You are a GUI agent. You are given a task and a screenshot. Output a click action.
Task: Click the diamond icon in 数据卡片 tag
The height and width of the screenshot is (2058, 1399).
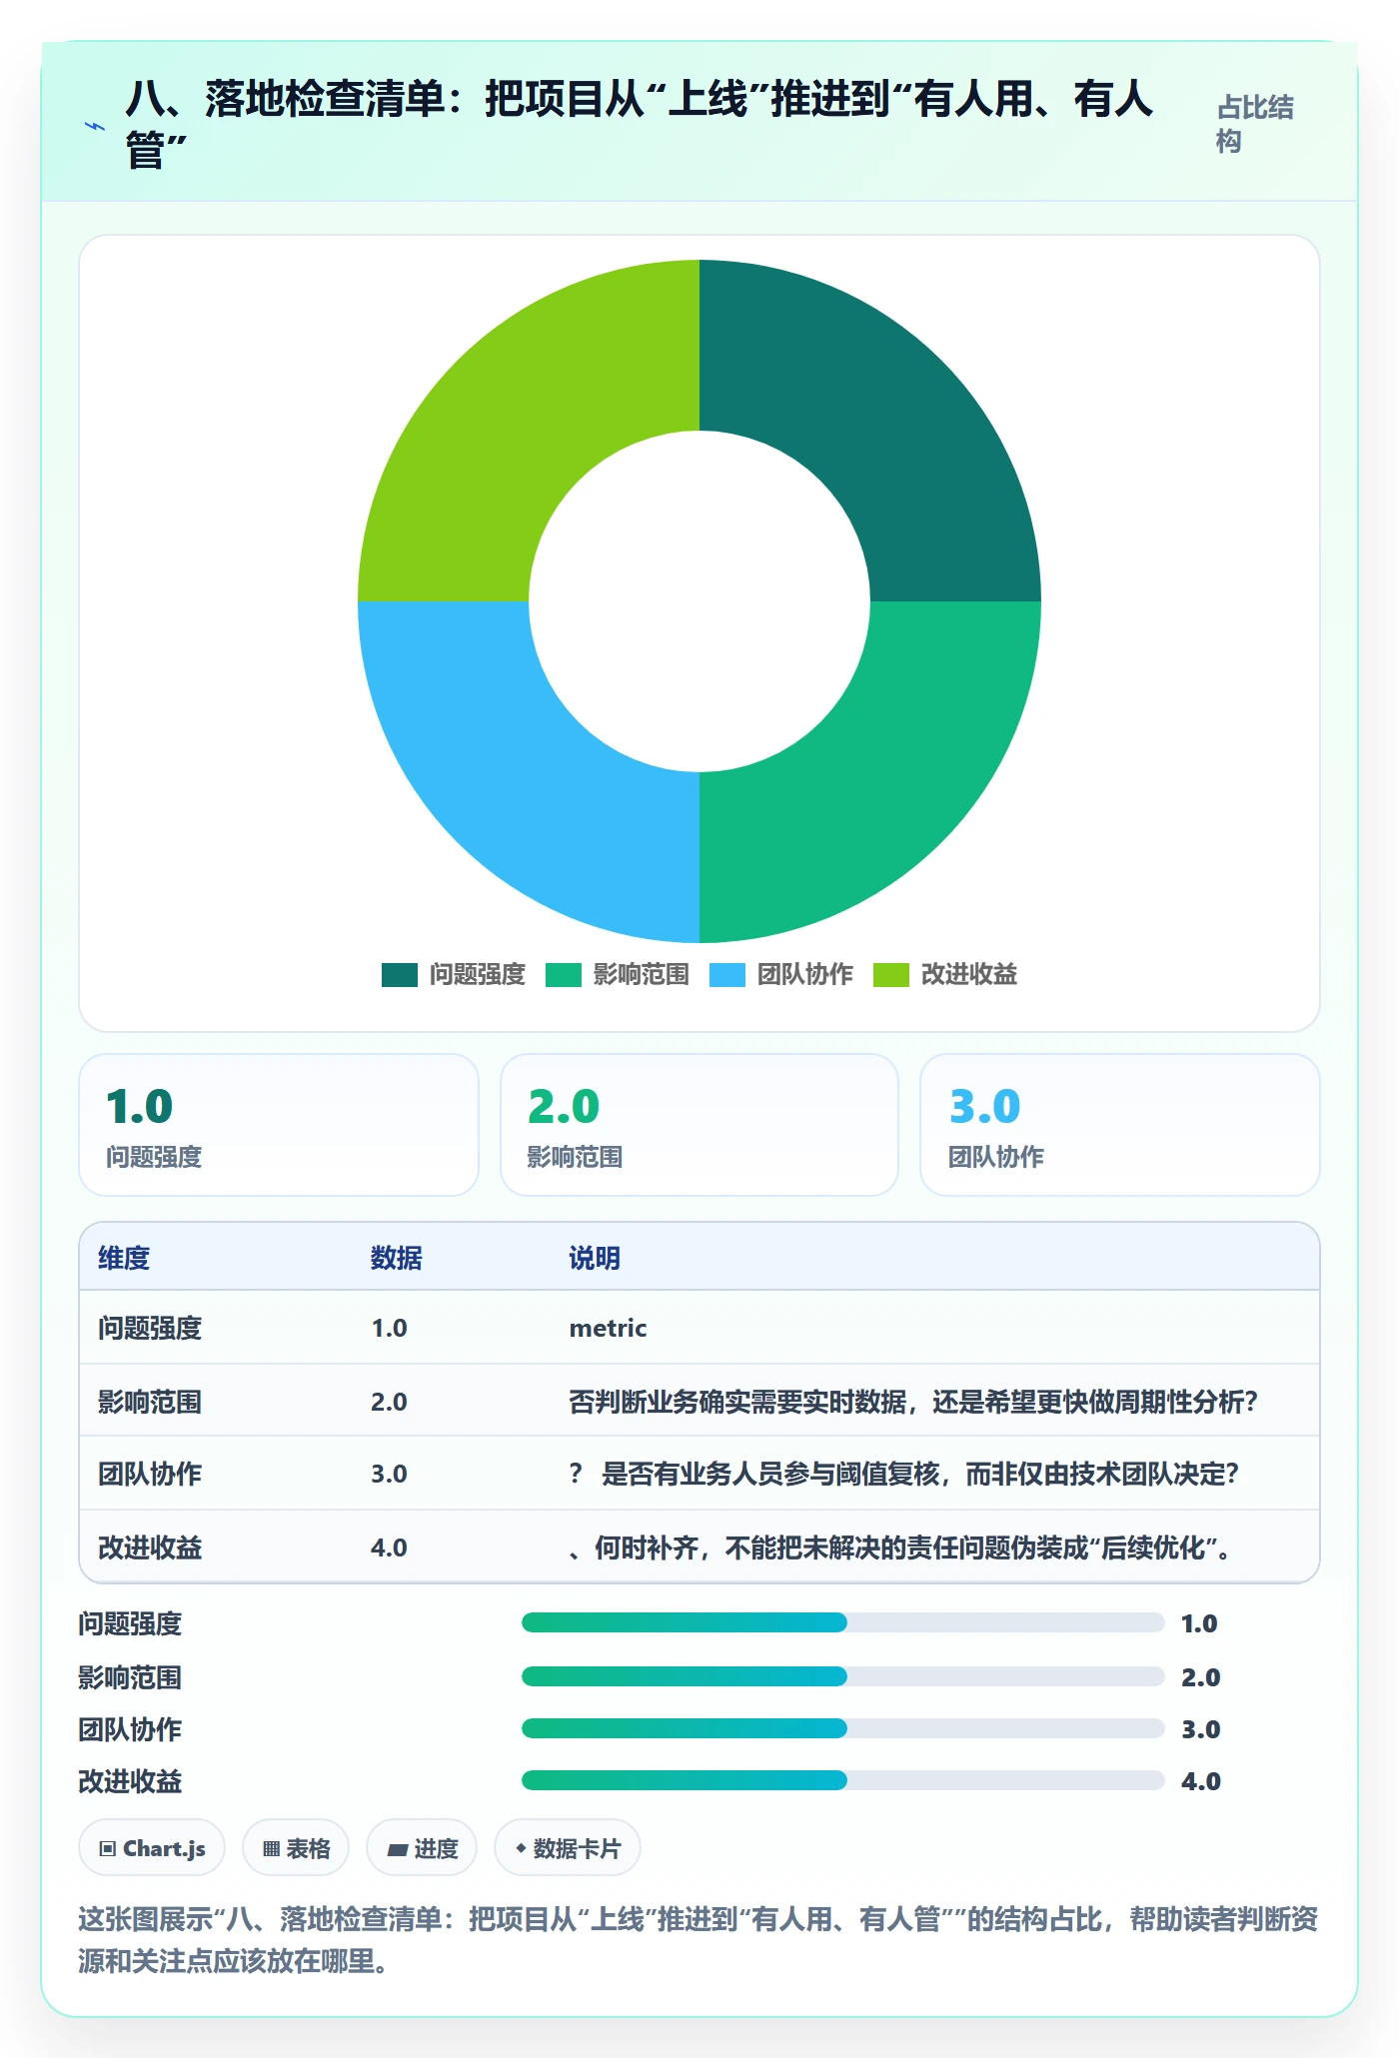521,1848
